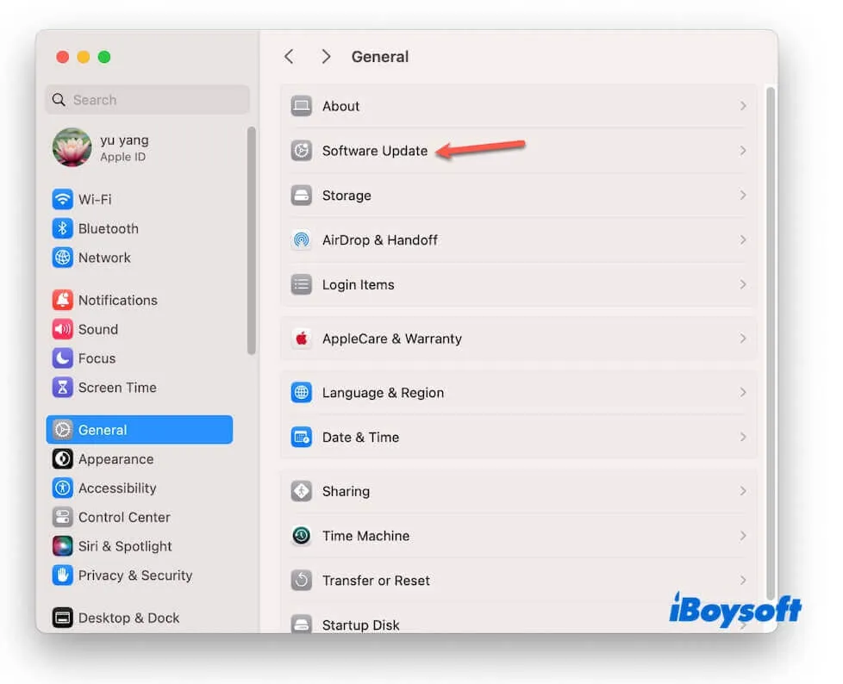Screen dimensions: 843x684
Task: Click the yu yang profile picture
Action: pos(72,147)
